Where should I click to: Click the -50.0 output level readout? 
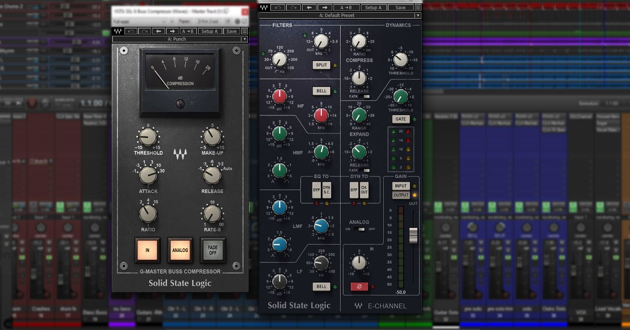click(x=401, y=292)
